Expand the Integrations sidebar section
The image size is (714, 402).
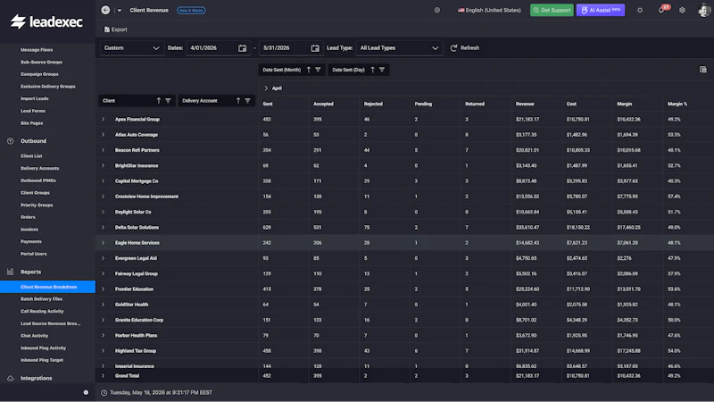[36, 378]
